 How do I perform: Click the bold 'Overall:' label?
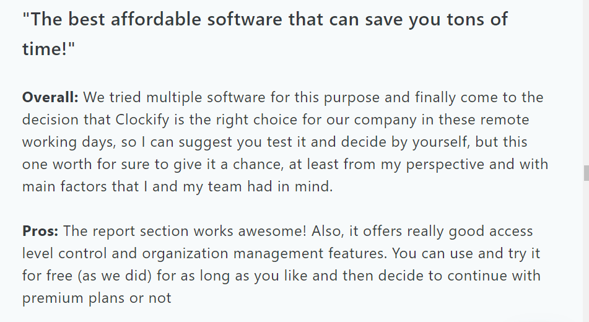pos(50,97)
